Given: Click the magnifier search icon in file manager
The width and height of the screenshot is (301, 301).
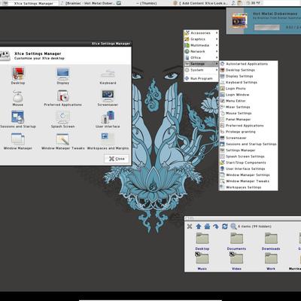Looking at the screenshot, I should tap(233, 227).
